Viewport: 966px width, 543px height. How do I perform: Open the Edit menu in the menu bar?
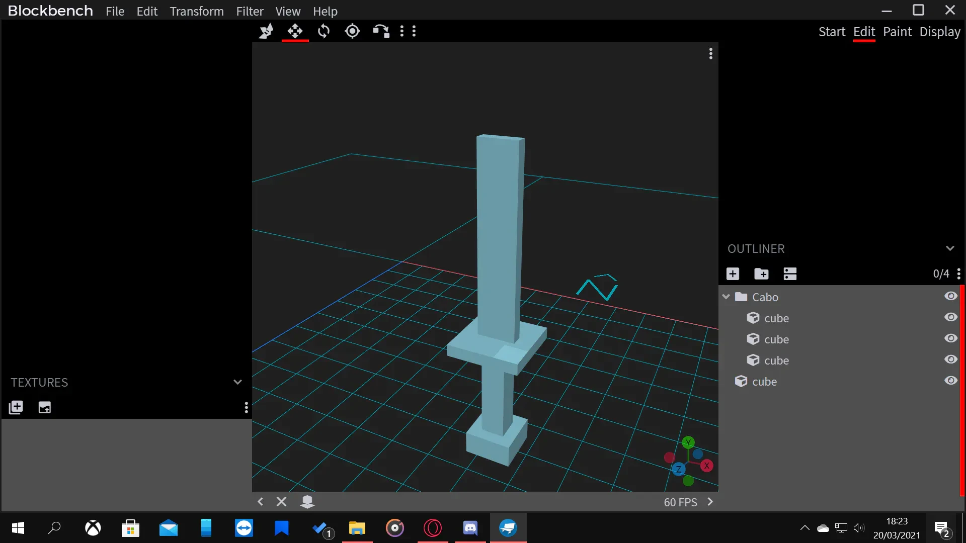(x=147, y=11)
